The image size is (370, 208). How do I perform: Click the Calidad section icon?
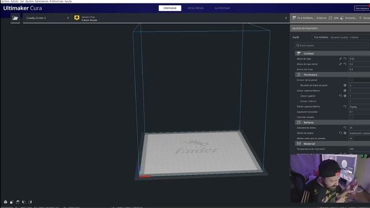click(299, 53)
